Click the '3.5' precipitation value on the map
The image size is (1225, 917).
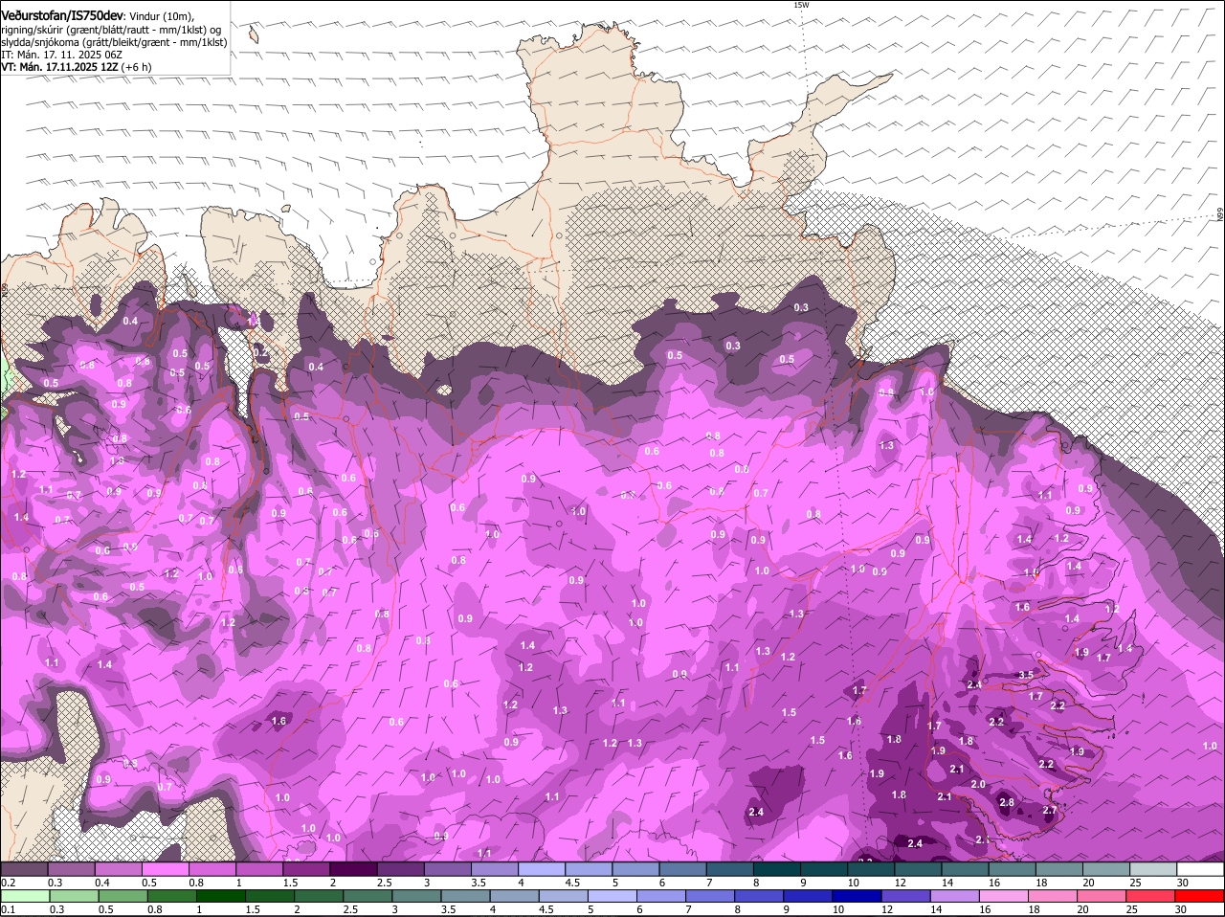pyautogui.click(x=1026, y=675)
